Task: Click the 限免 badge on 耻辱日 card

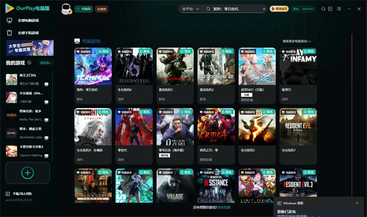Action: (x=309, y=51)
